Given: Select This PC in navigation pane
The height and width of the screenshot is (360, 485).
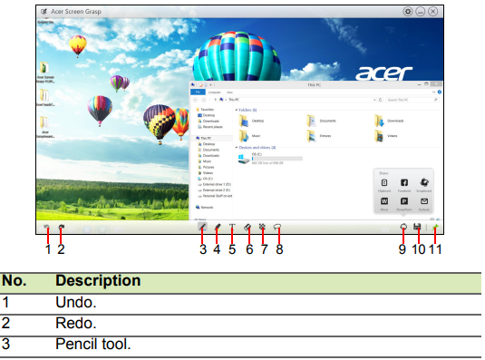Looking at the screenshot, I should tap(204, 138).
